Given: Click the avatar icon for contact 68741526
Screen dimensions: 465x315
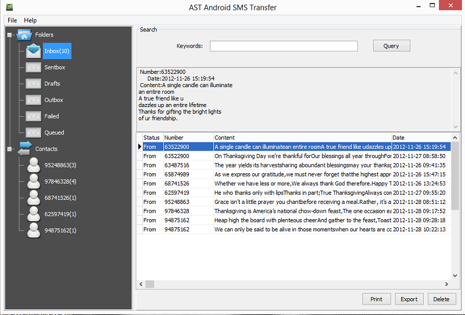Looking at the screenshot, I should pos(34,198).
